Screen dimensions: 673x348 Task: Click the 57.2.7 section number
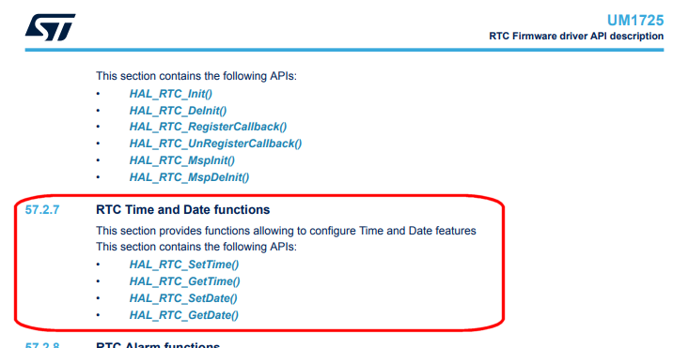click(42, 210)
